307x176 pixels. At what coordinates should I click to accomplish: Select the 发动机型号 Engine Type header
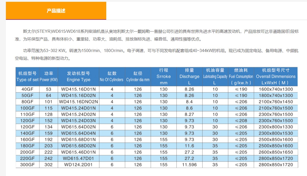tap(79, 76)
